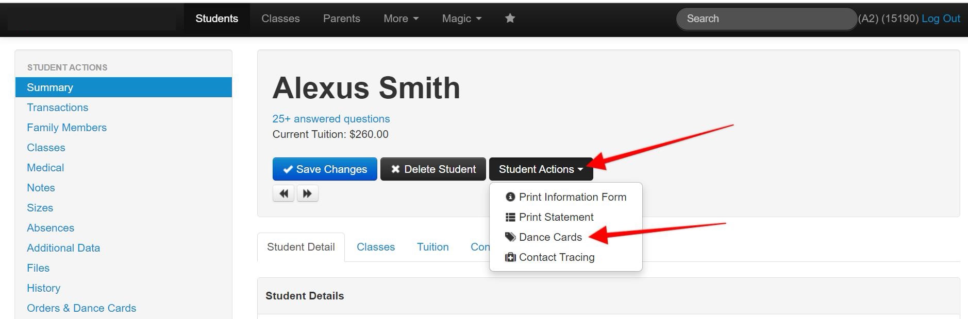The height and width of the screenshot is (319, 968).
Task: Open Family Members in the sidebar
Action: pyautogui.click(x=66, y=128)
